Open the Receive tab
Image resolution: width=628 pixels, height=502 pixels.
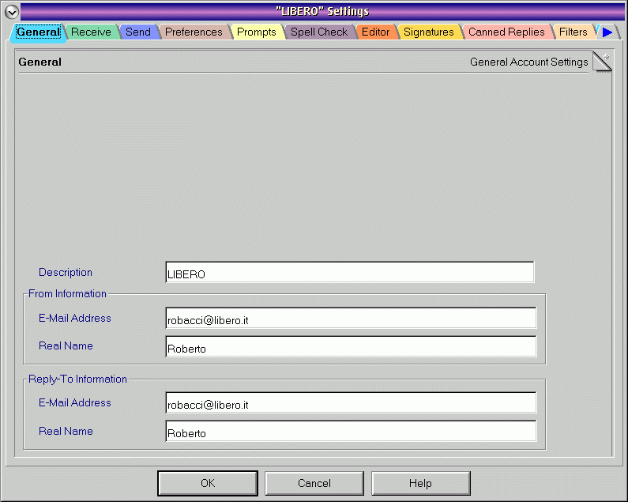91,32
